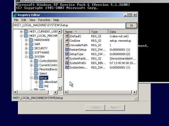Sort values by the Name column header

(x=77, y=32)
